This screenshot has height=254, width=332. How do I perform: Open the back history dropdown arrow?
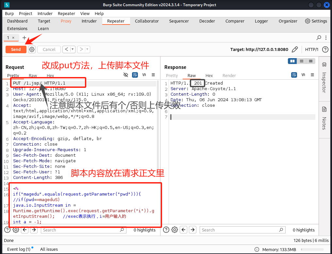pyautogui.click(x=73, y=50)
